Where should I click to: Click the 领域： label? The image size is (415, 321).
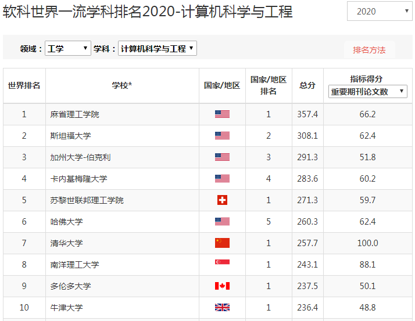31,49
